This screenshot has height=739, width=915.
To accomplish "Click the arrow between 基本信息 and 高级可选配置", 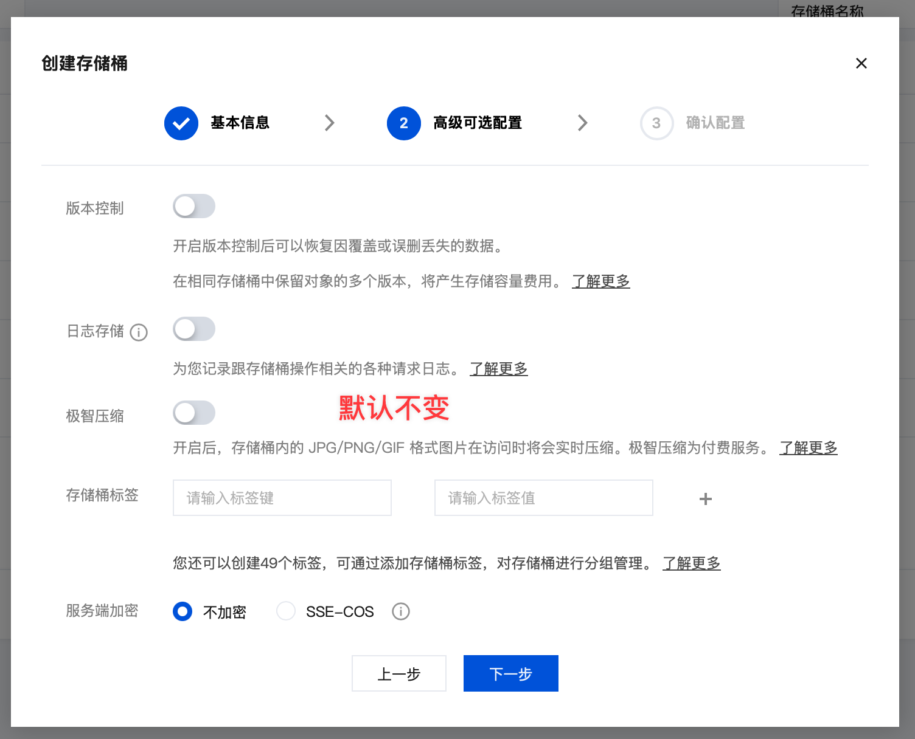I will tap(330, 123).
